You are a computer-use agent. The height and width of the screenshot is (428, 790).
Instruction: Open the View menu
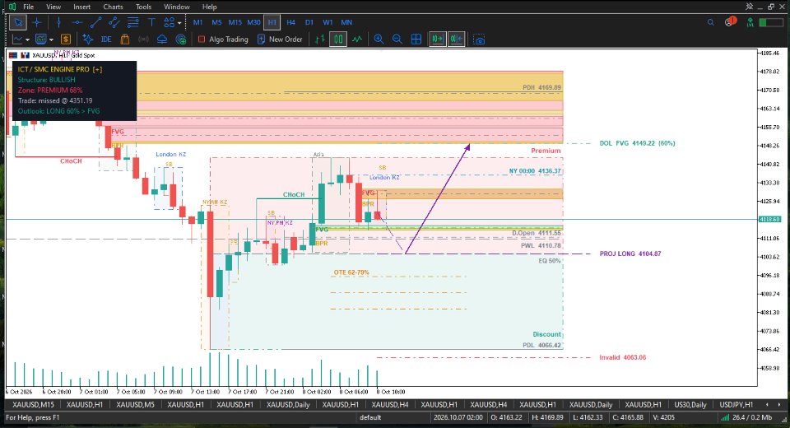coord(53,7)
